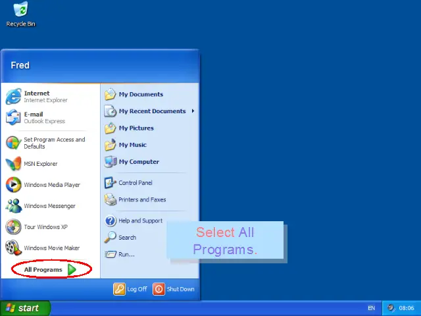
Task: Click the Fred user name header
Action: (20, 65)
